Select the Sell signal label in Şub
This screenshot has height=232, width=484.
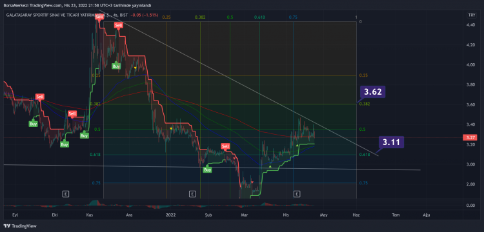point(225,146)
